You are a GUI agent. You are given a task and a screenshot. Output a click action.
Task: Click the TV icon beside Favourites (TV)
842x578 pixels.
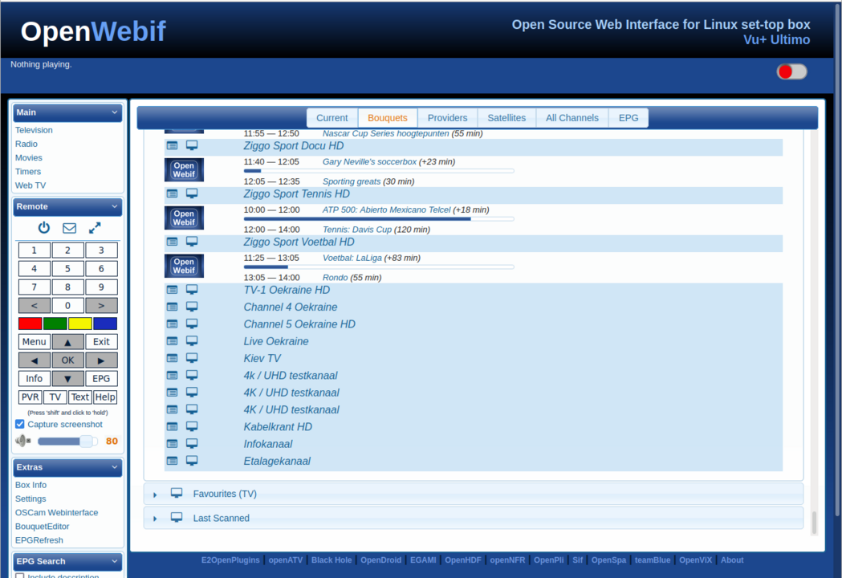click(x=177, y=493)
